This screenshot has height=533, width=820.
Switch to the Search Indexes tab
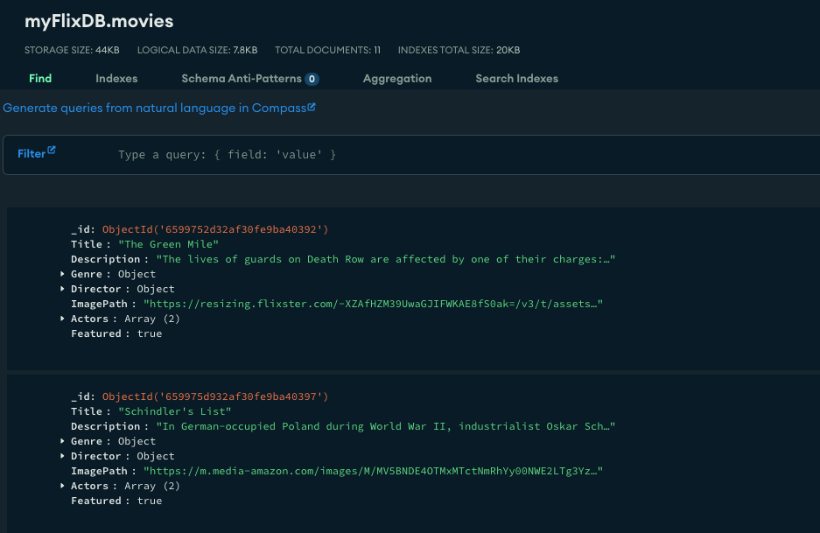516,78
